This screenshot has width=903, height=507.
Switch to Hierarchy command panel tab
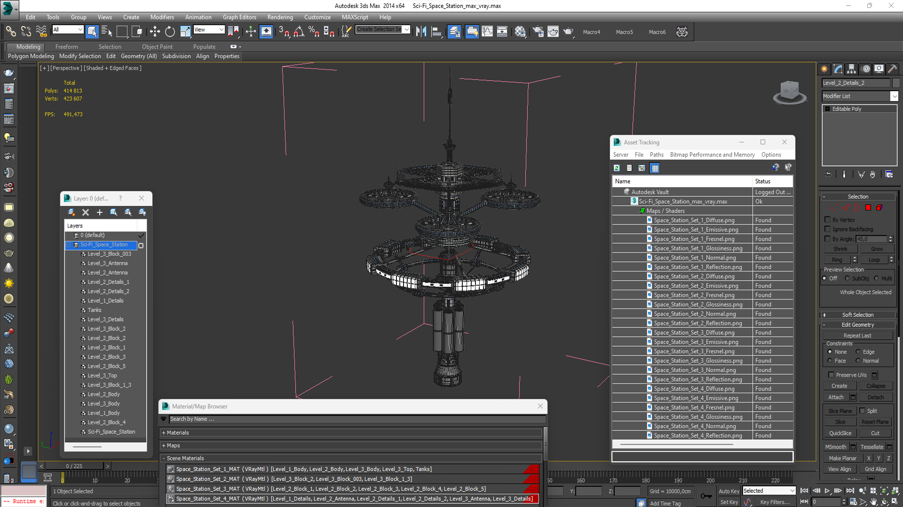(x=851, y=69)
